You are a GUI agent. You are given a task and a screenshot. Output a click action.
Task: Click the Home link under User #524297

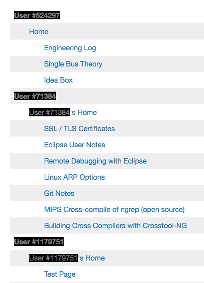[x=39, y=32]
